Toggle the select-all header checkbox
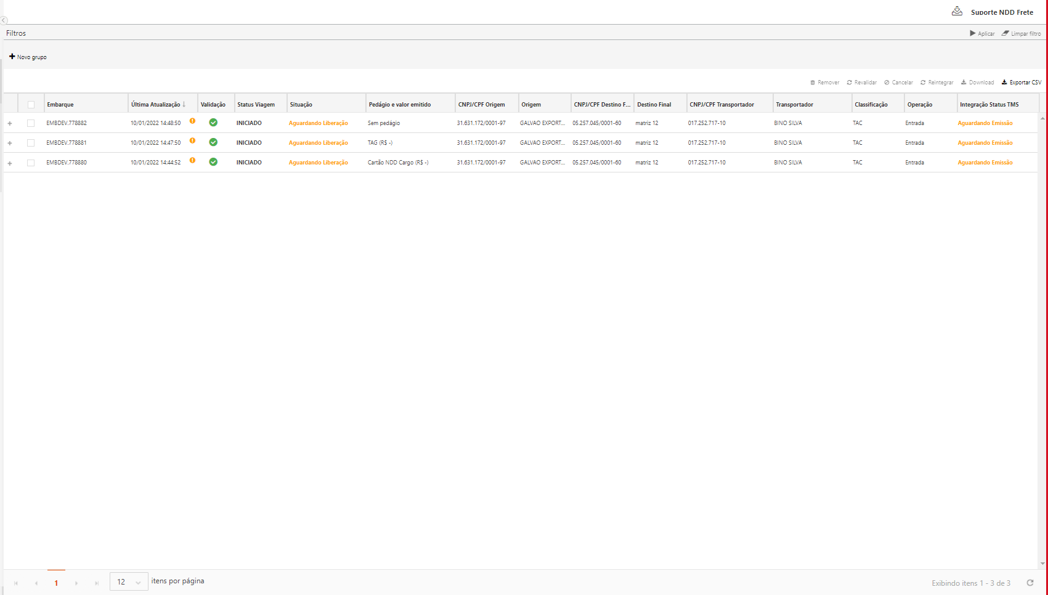This screenshot has height=595, width=1048. 31,105
